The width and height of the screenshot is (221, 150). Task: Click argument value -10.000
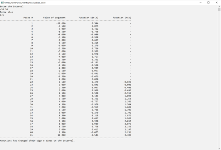pyautogui.click(x=61, y=23)
